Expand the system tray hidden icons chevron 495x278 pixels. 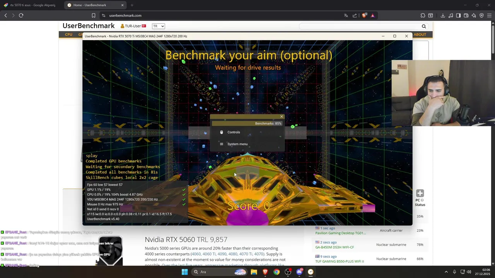[x=446, y=272]
